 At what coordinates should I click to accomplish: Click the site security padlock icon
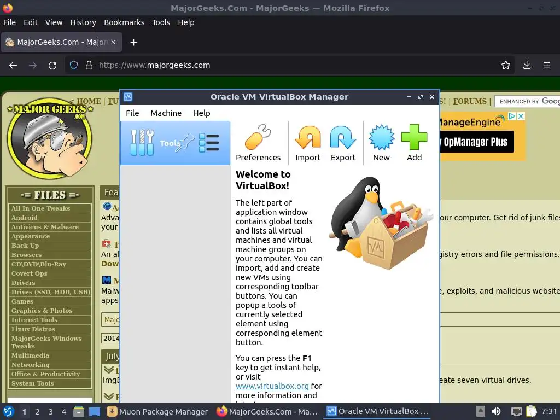coord(89,66)
